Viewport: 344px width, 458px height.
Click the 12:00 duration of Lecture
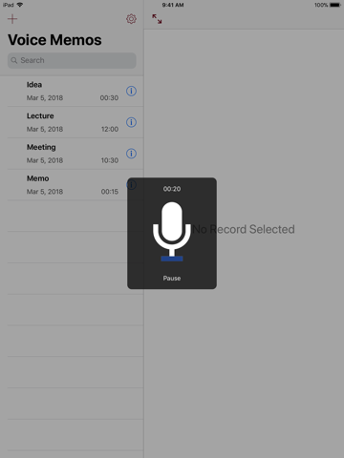(110, 129)
